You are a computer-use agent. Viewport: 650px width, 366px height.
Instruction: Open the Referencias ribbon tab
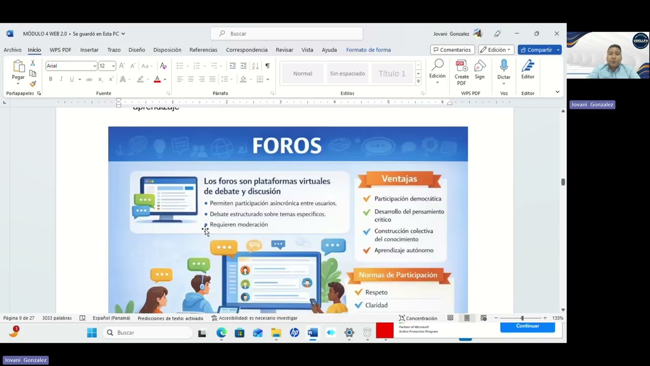[x=203, y=50]
